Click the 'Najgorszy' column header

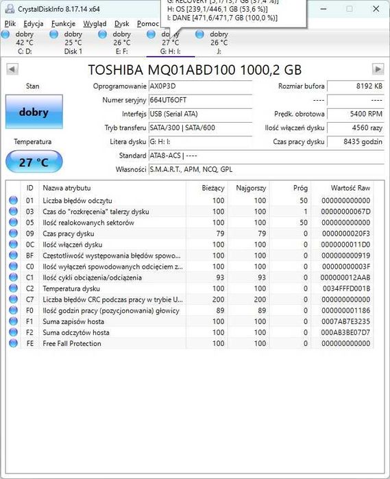coord(249,188)
